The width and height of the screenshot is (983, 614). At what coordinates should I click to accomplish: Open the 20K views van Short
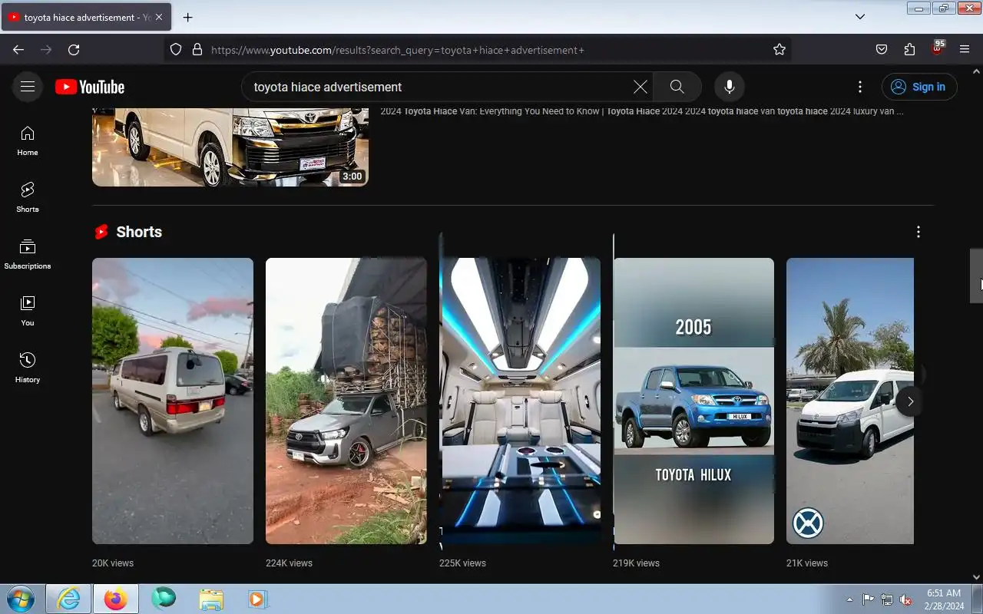click(173, 401)
